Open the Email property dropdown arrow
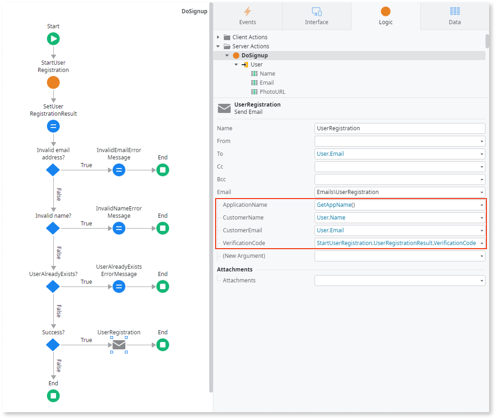Image resolution: width=496 pixels, height=419 pixels. pyautogui.click(x=482, y=192)
